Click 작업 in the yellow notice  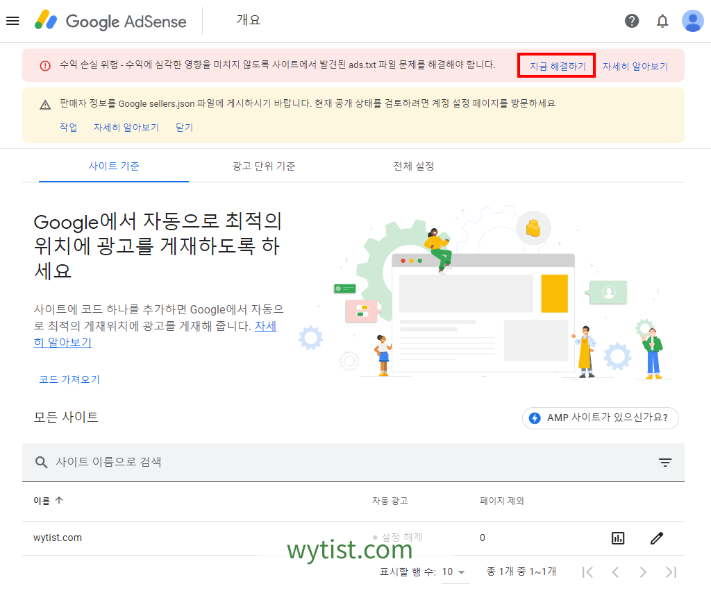click(69, 128)
